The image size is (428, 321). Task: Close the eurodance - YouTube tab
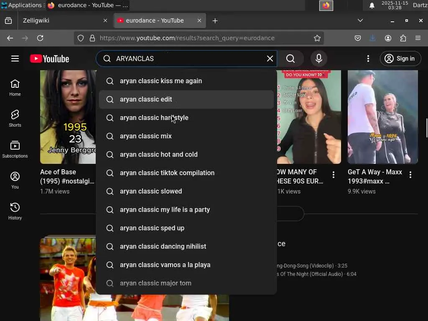click(x=199, y=20)
